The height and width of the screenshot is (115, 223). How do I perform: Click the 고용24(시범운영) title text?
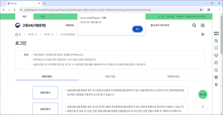click(34, 25)
